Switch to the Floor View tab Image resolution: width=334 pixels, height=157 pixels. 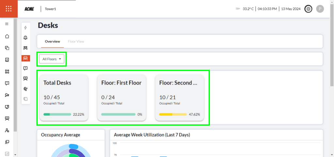[76, 41]
